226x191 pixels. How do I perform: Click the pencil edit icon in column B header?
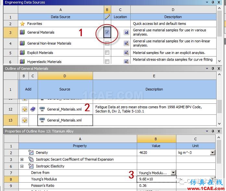[x=107, y=17]
